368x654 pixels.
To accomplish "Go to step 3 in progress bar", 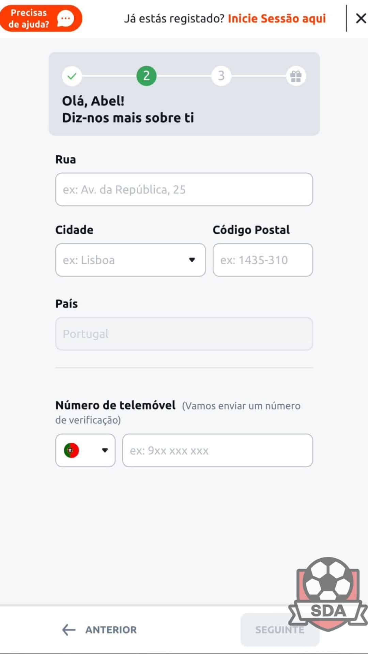I will point(221,76).
